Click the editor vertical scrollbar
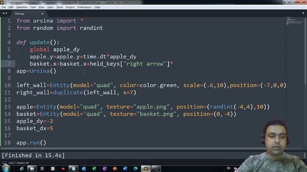The height and width of the screenshot is (172, 307). (306, 51)
